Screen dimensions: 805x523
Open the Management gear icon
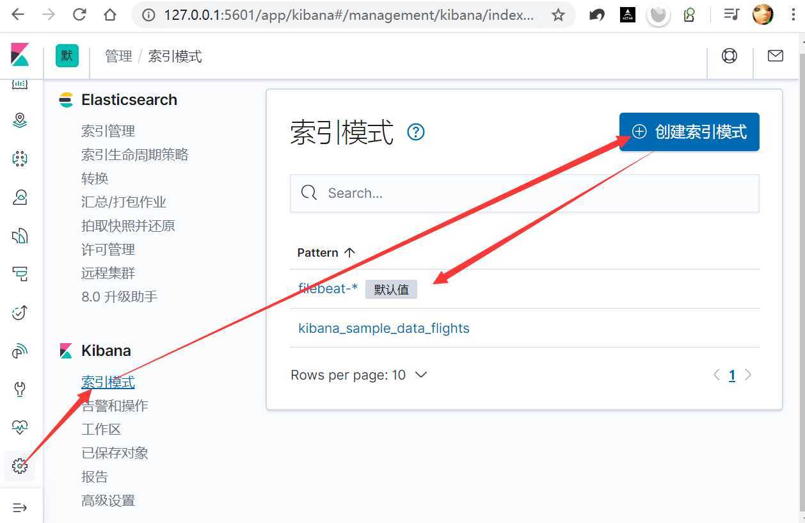(x=20, y=466)
